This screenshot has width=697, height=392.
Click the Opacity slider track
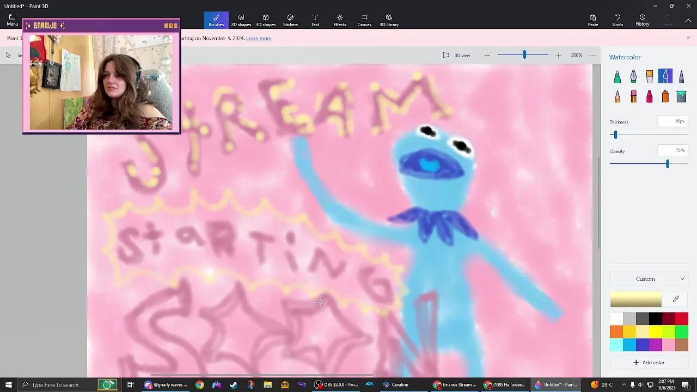[x=649, y=164]
